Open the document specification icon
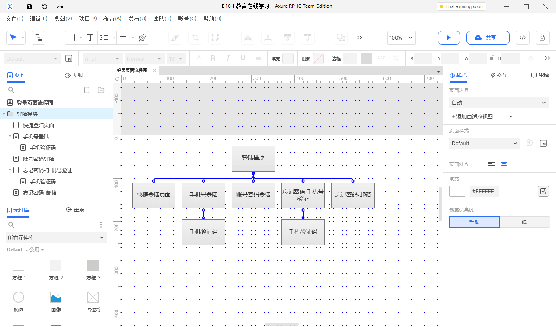 (542, 38)
